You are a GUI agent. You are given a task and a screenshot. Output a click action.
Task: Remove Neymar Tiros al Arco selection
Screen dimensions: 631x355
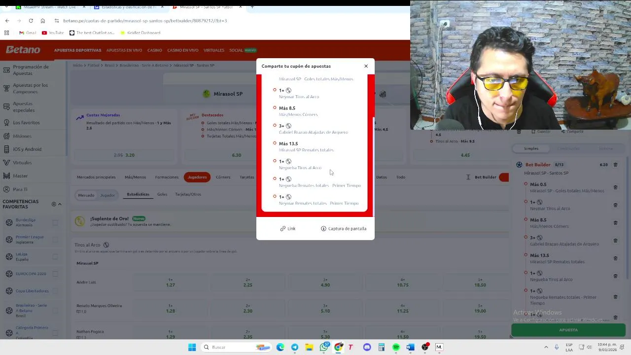point(615,205)
